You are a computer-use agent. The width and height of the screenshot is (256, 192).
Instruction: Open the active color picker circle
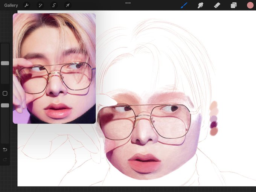250,5
